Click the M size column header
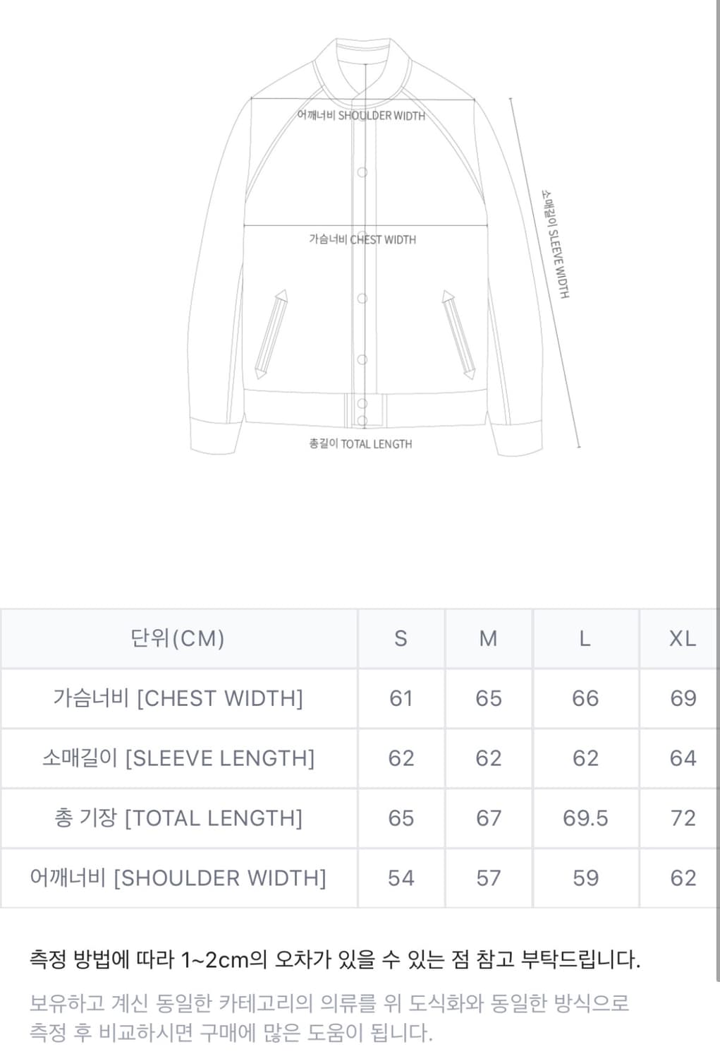Image resolution: width=720 pixels, height=1059 pixels. [488, 638]
